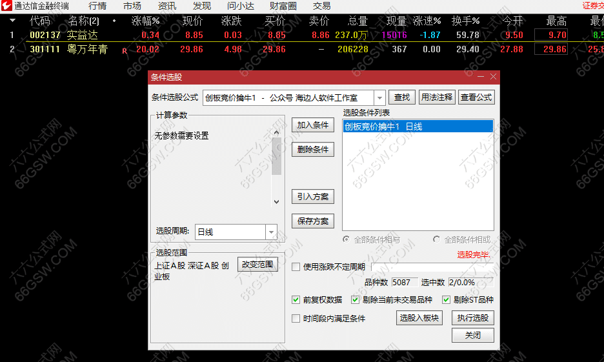Click the 现量 column header
The image size is (604, 362).
pyautogui.click(x=396, y=21)
